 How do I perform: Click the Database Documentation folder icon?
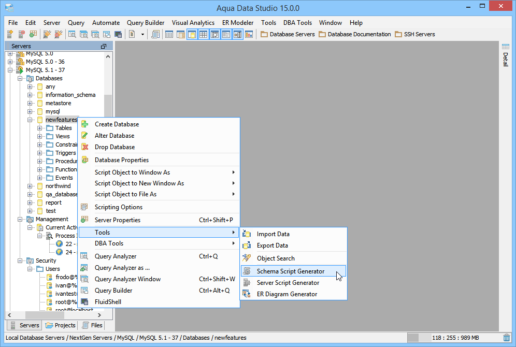[322, 34]
